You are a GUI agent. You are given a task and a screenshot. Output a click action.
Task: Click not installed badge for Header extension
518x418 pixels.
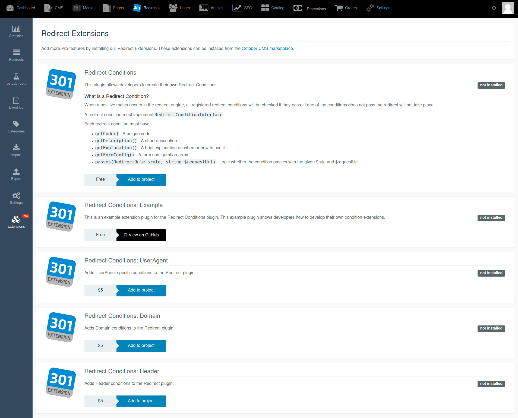(x=491, y=384)
